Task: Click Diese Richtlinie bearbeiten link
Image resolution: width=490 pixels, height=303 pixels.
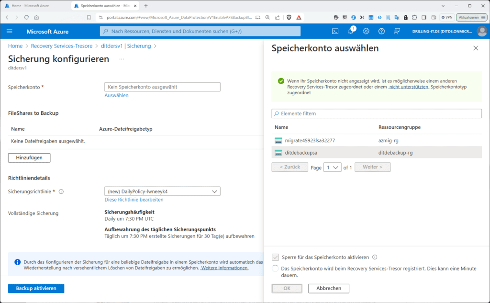Action: point(134,200)
